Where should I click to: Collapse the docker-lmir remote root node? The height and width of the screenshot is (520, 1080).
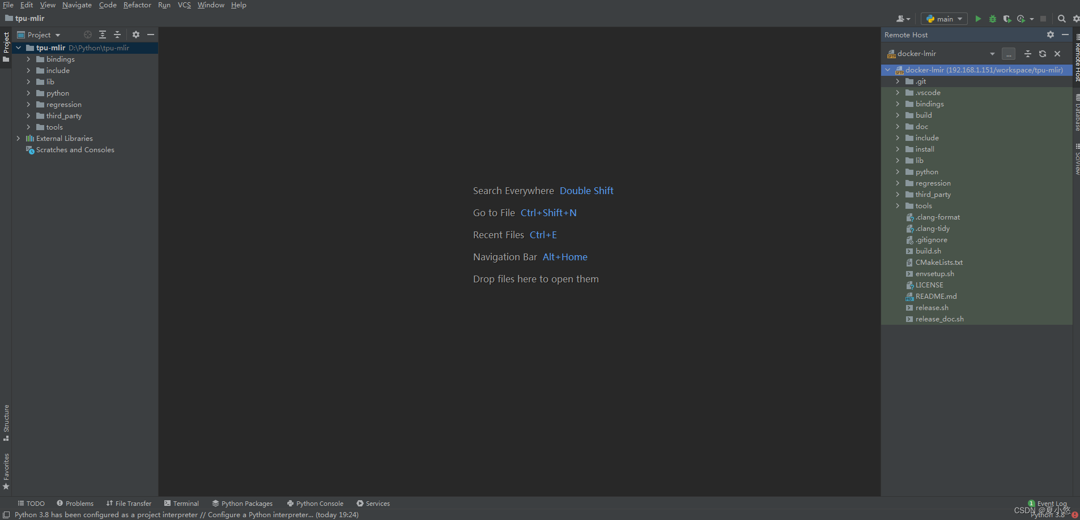(x=888, y=70)
